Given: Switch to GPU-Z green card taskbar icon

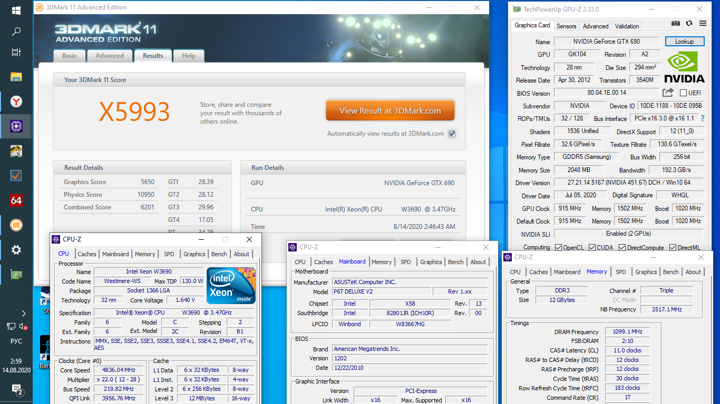Looking at the screenshot, I should (16, 274).
